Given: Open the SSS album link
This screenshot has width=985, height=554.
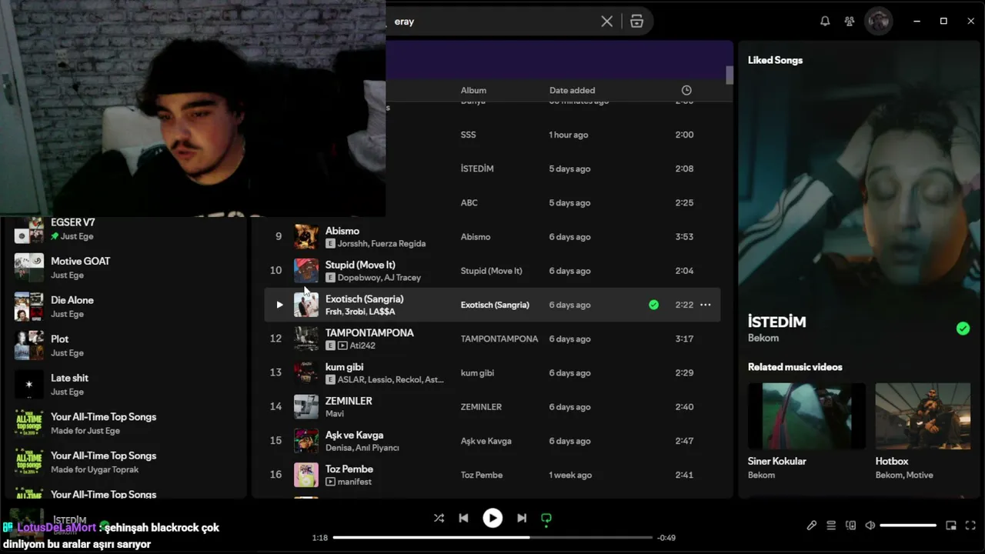Looking at the screenshot, I should pyautogui.click(x=469, y=135).
